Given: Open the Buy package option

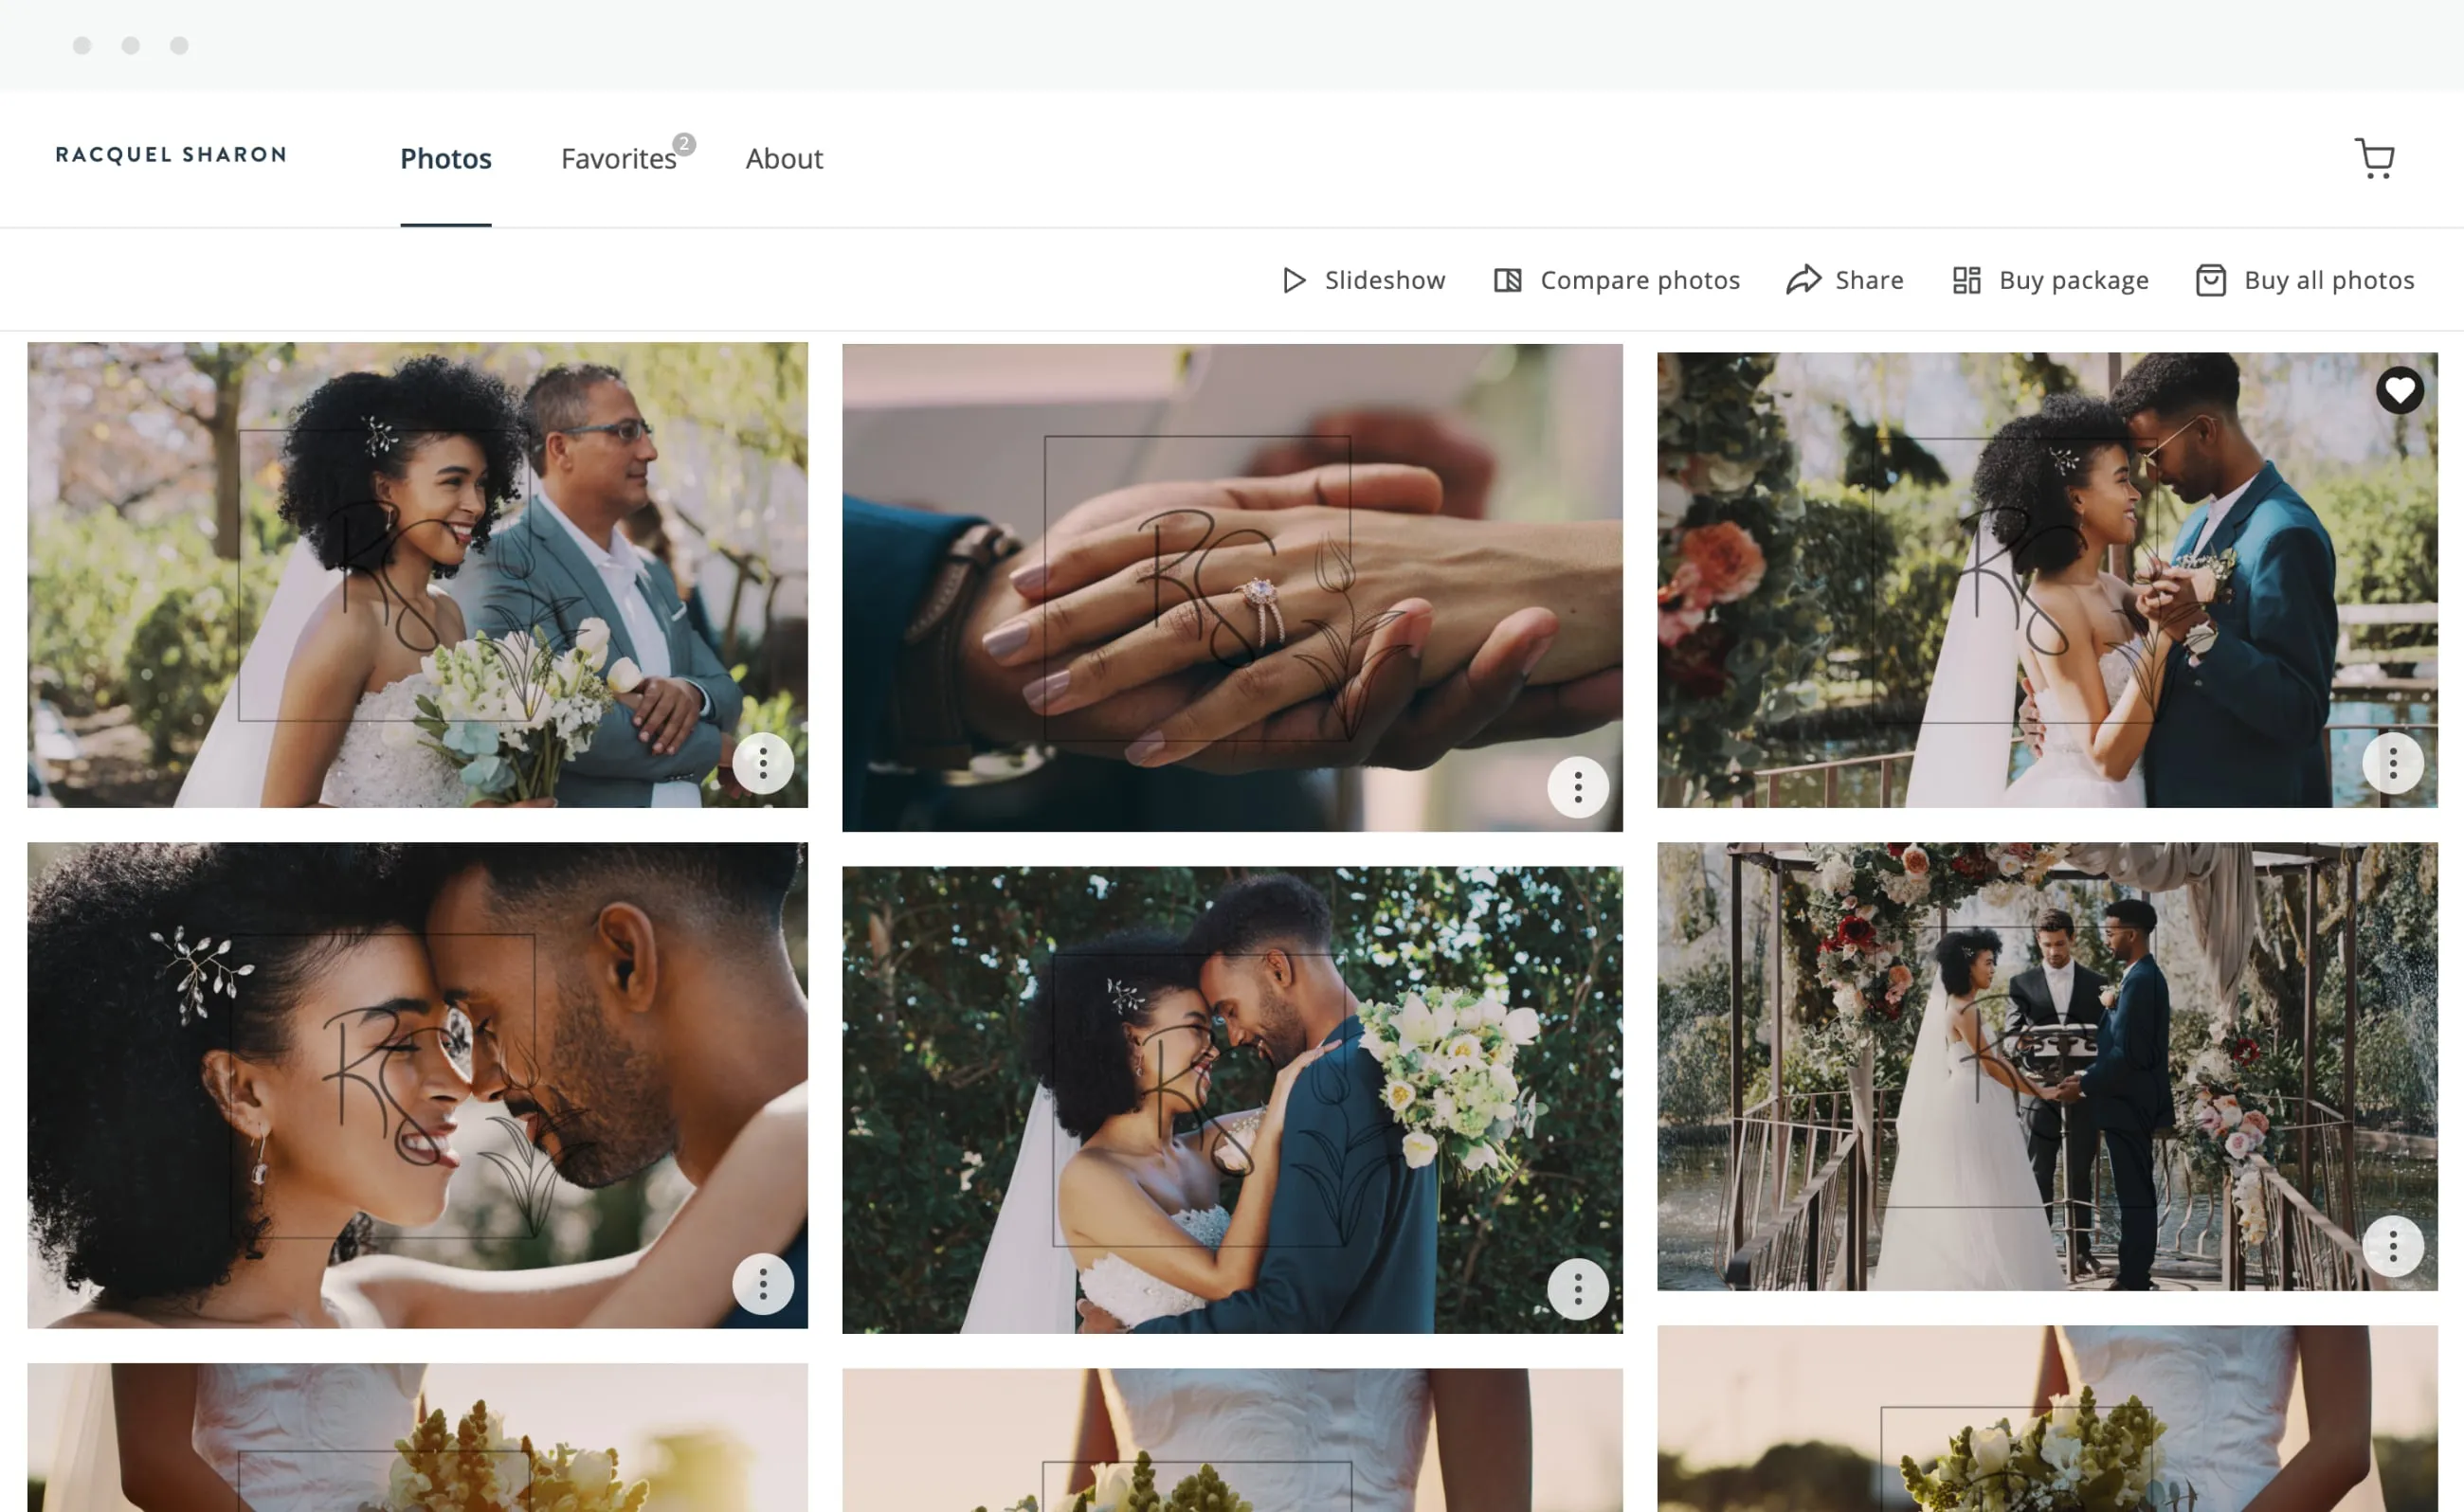Looking at the screenshot, I should [2049, 280].
